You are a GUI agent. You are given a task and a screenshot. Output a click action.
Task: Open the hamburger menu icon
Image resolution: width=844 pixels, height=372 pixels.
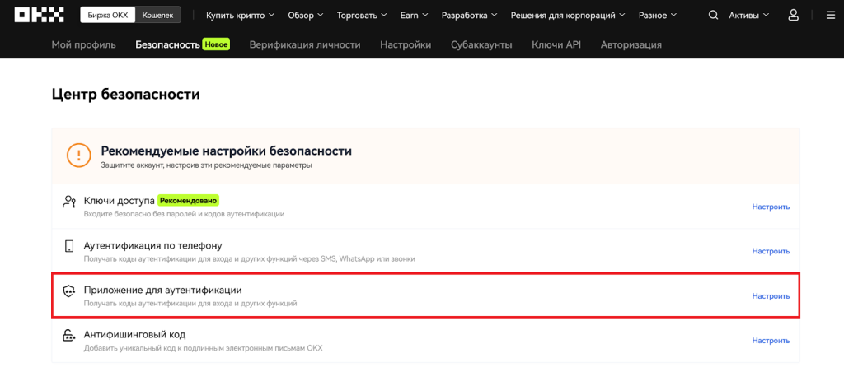[x=829, y=15]
